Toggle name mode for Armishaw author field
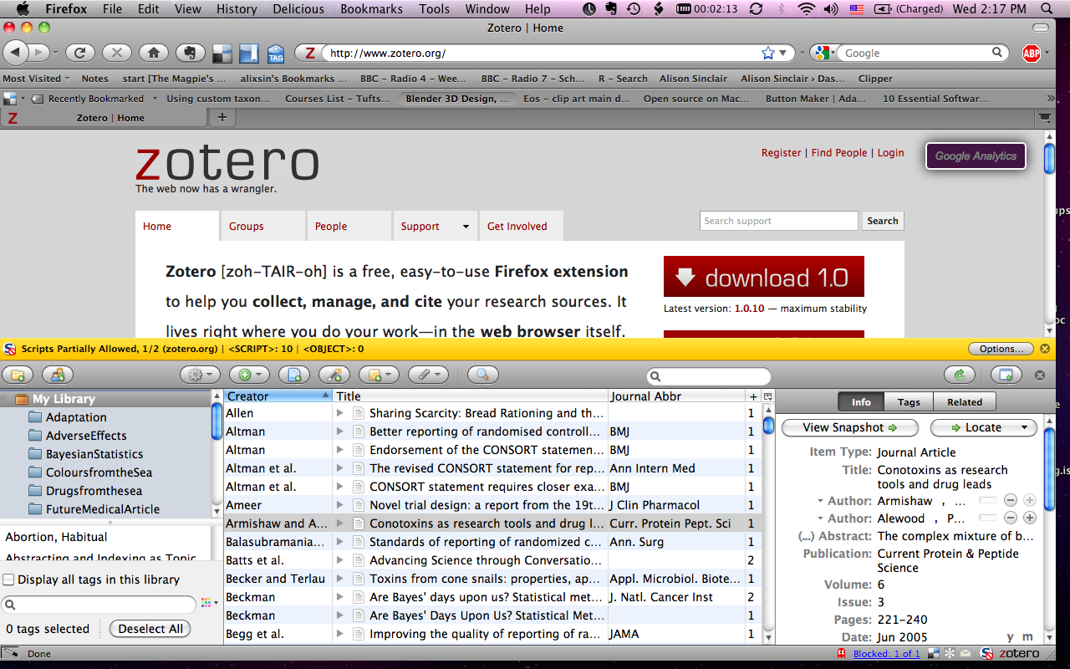 (988, 500)
